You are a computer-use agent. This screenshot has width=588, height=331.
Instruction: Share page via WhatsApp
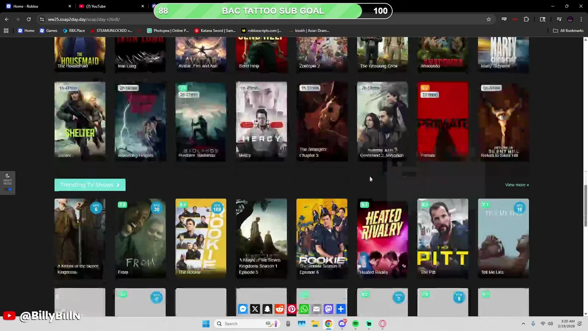pyautogui.click(x=304, y=309)
